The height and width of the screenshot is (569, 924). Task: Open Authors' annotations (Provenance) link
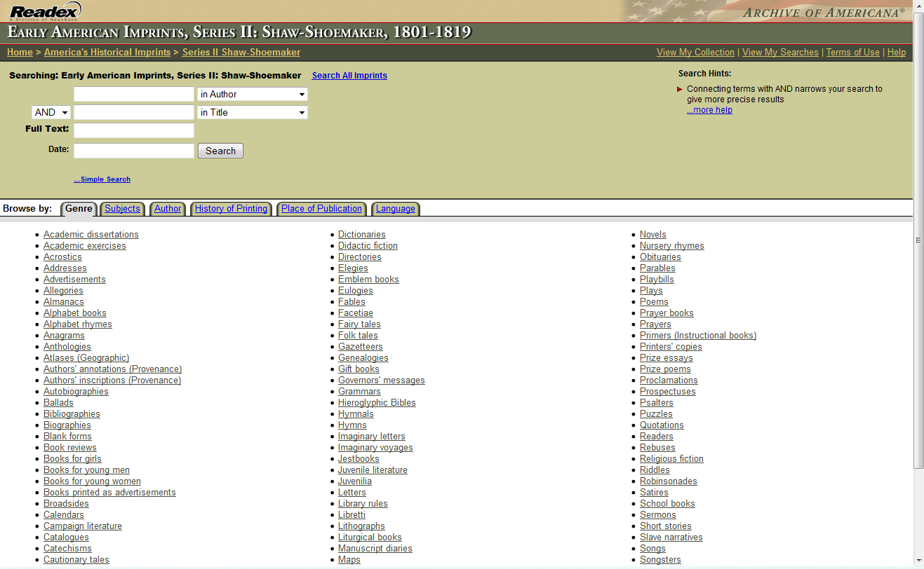[112, 369]
